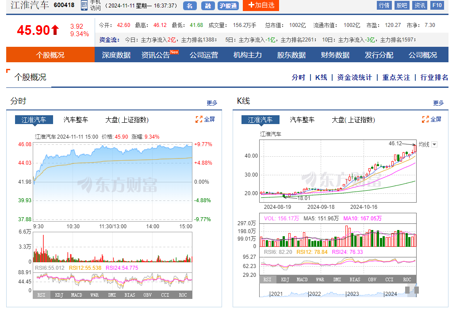Select MACD indicator under 分时 chart

(x=77, y=295)
